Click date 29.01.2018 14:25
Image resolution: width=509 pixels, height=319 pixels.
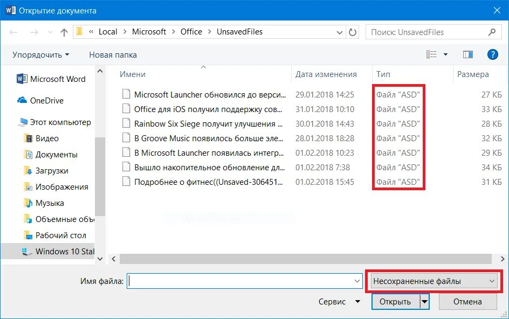click(325, 95)
